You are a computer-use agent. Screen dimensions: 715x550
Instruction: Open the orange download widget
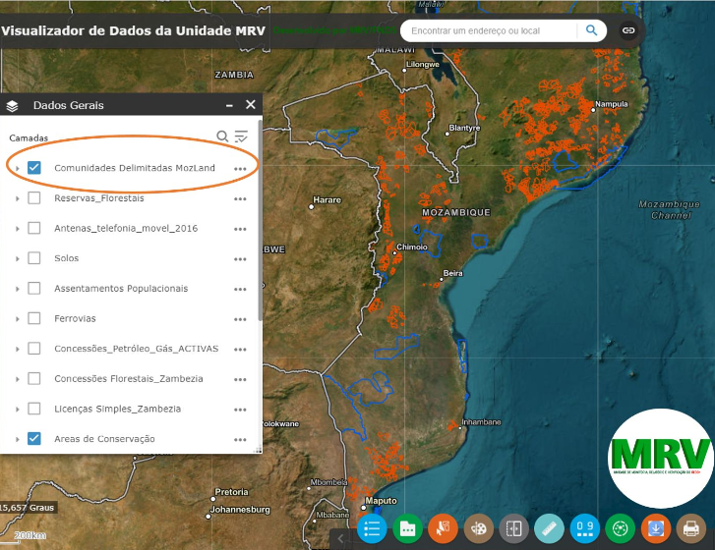655,527
